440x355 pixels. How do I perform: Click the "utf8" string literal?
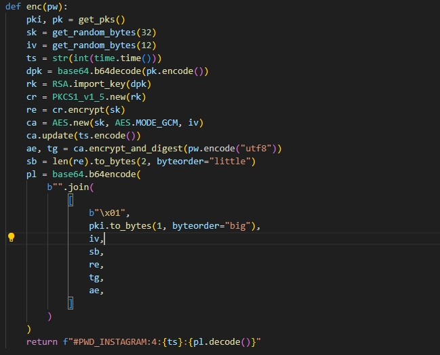(256, 148)
